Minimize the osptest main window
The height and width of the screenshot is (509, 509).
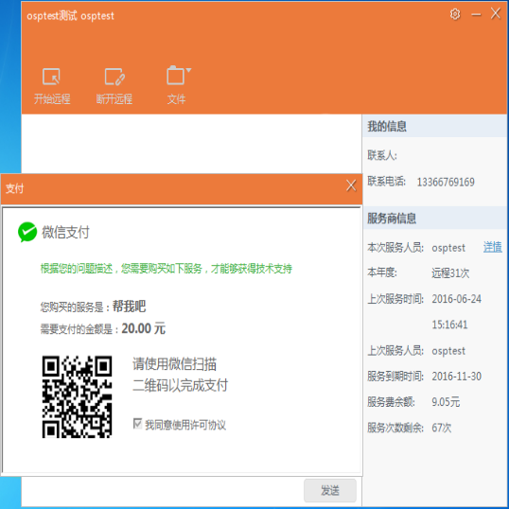tap(476, 14)
